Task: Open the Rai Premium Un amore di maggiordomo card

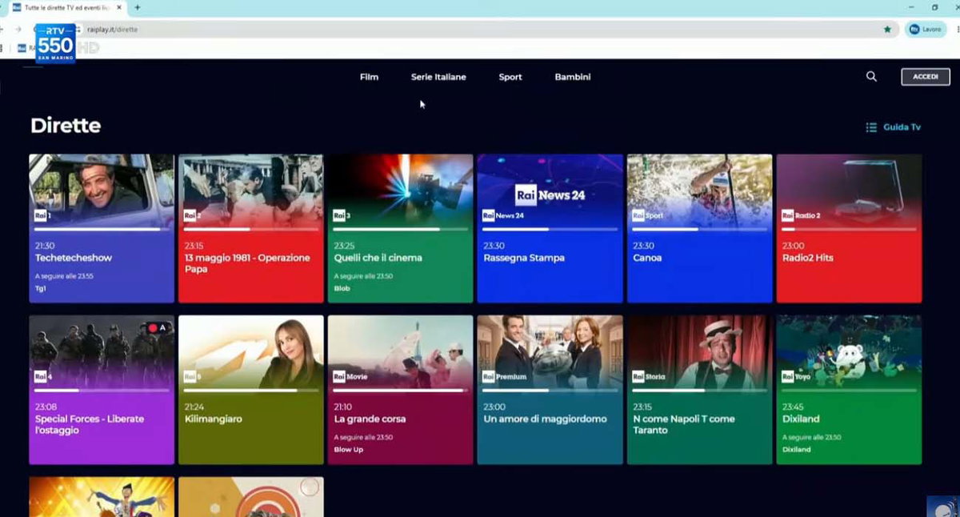Action: coord(550,390)
